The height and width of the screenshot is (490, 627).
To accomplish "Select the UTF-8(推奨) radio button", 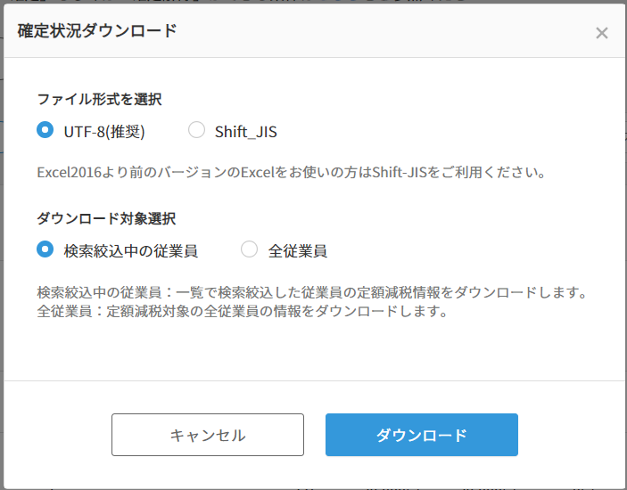I will [45, 130].
